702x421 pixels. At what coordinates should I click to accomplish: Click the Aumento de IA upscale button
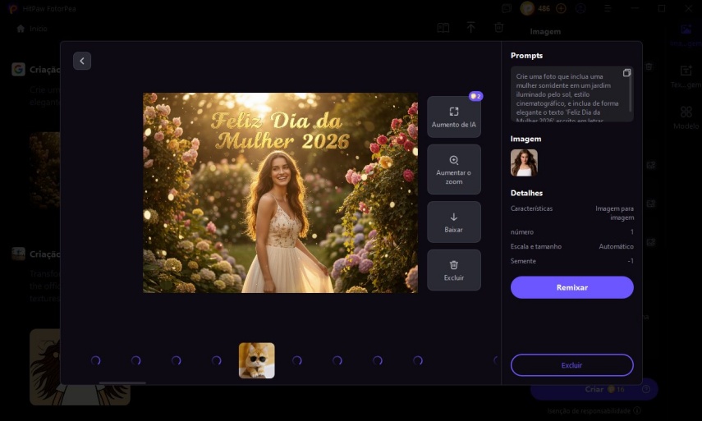tap(453, 117)
